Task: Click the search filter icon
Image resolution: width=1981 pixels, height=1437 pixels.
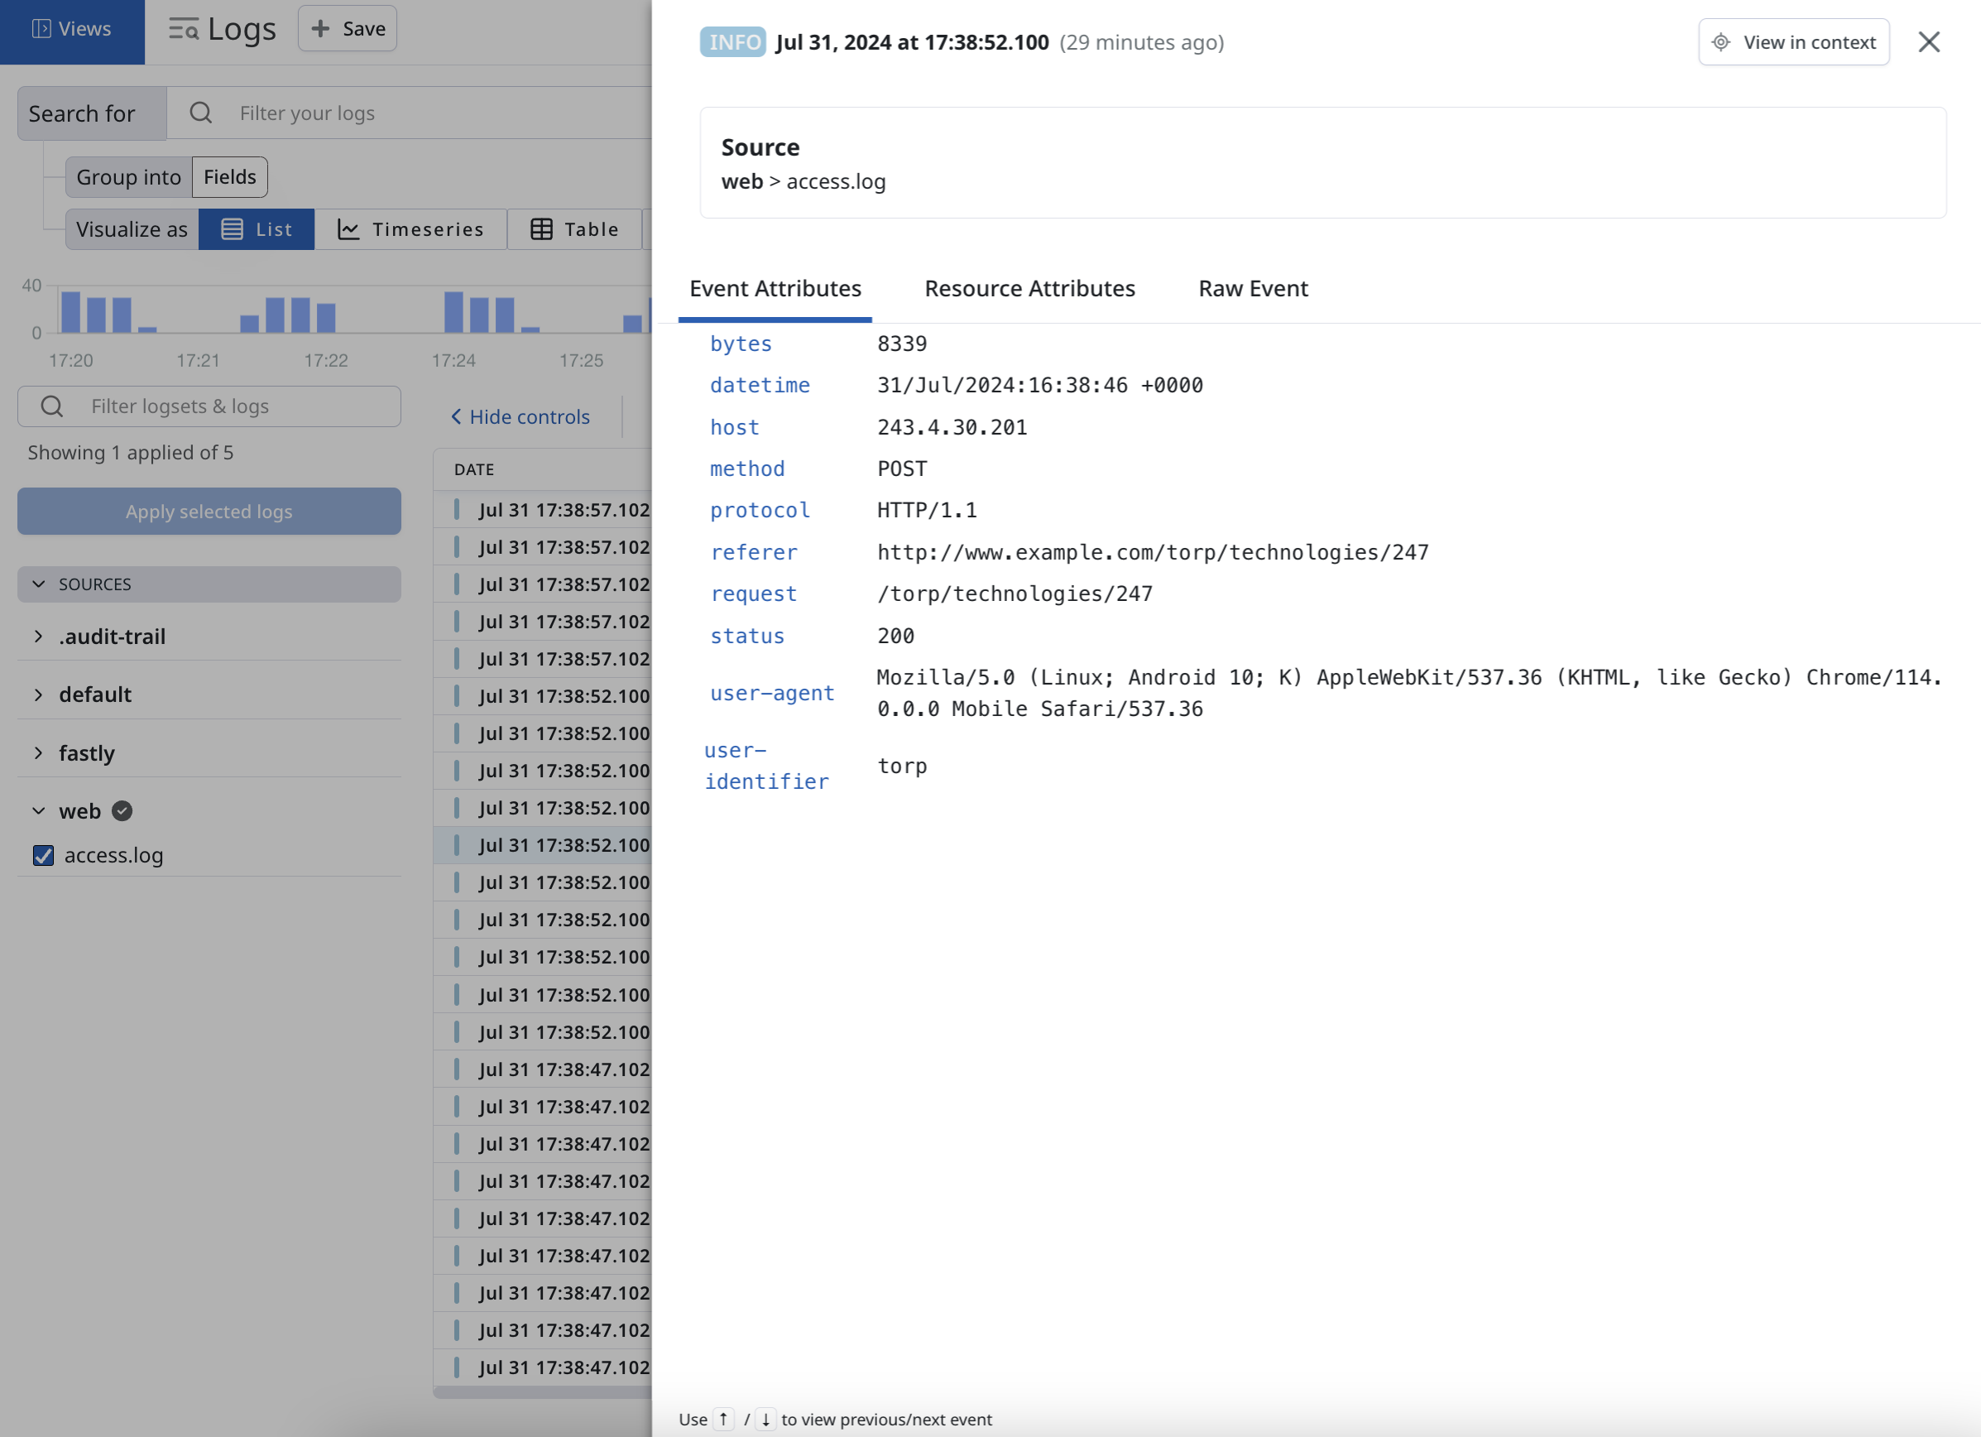Action: coord(200,113)
